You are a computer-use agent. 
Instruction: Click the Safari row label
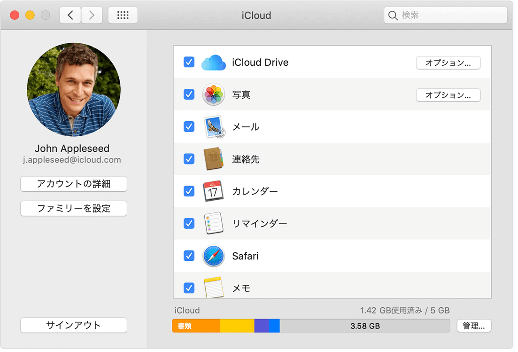(245, 256)
